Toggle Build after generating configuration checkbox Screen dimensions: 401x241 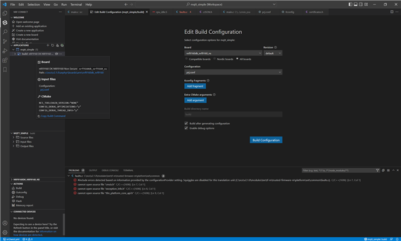click(186, 123)
